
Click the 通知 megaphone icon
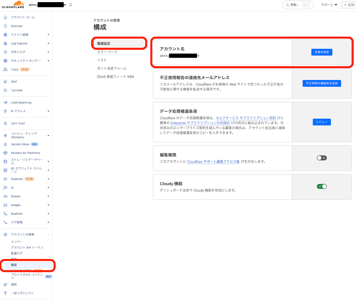tap(5, 284)
